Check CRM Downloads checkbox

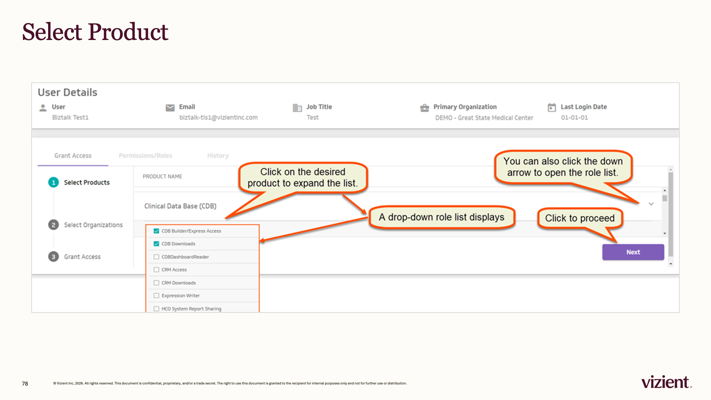pyautogui.click(x=156, y=283)
